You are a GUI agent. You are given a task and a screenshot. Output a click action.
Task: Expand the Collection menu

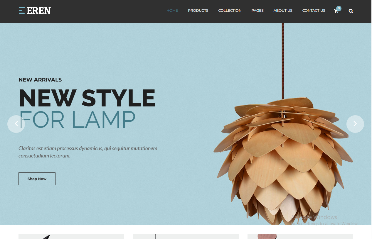[230, 11]
